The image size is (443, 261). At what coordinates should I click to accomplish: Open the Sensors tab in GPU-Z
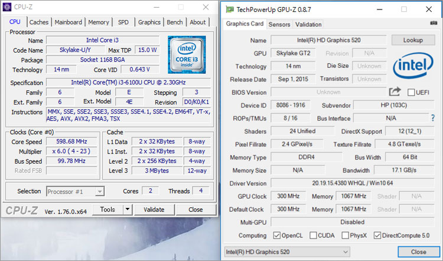279,24
